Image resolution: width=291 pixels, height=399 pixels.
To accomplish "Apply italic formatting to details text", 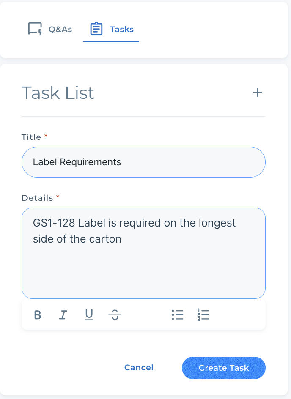I will click(x=63, y=315).
